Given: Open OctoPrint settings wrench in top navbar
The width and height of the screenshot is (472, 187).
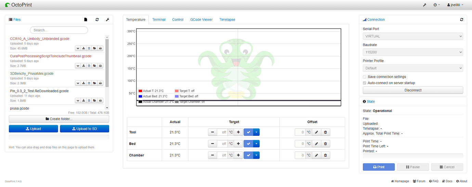Looking at the screenshot, I should coord(425,5).
